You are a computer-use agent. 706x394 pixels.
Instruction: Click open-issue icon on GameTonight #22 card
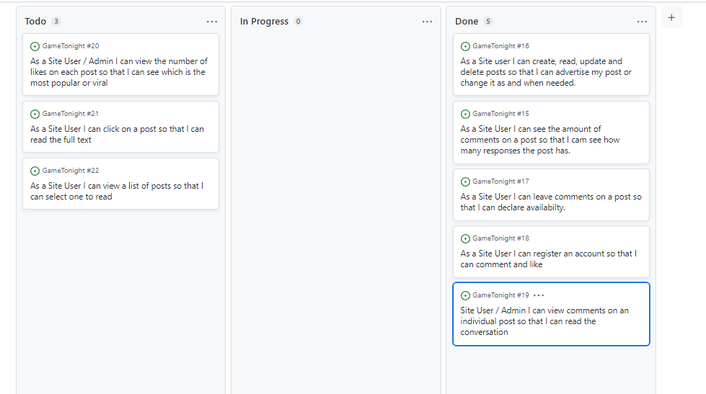point(35,171)
